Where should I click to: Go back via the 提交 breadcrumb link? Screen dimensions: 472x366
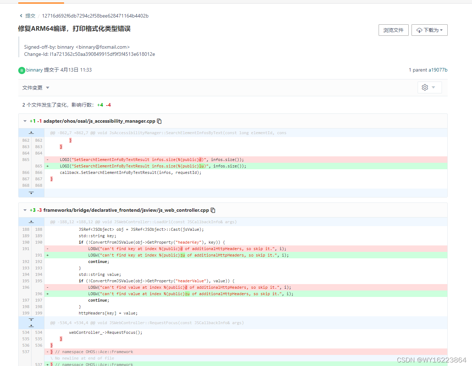pos(30,16)
